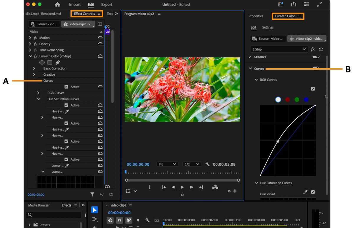Image resolution: width=354 pixels, height=228 pixels.
Task: Click the Add Marker icon in Program monitor
Action: (150, 187)
